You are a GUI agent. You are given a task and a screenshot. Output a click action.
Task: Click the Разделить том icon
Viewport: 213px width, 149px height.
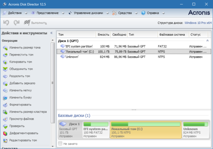[x=5, y=76]
